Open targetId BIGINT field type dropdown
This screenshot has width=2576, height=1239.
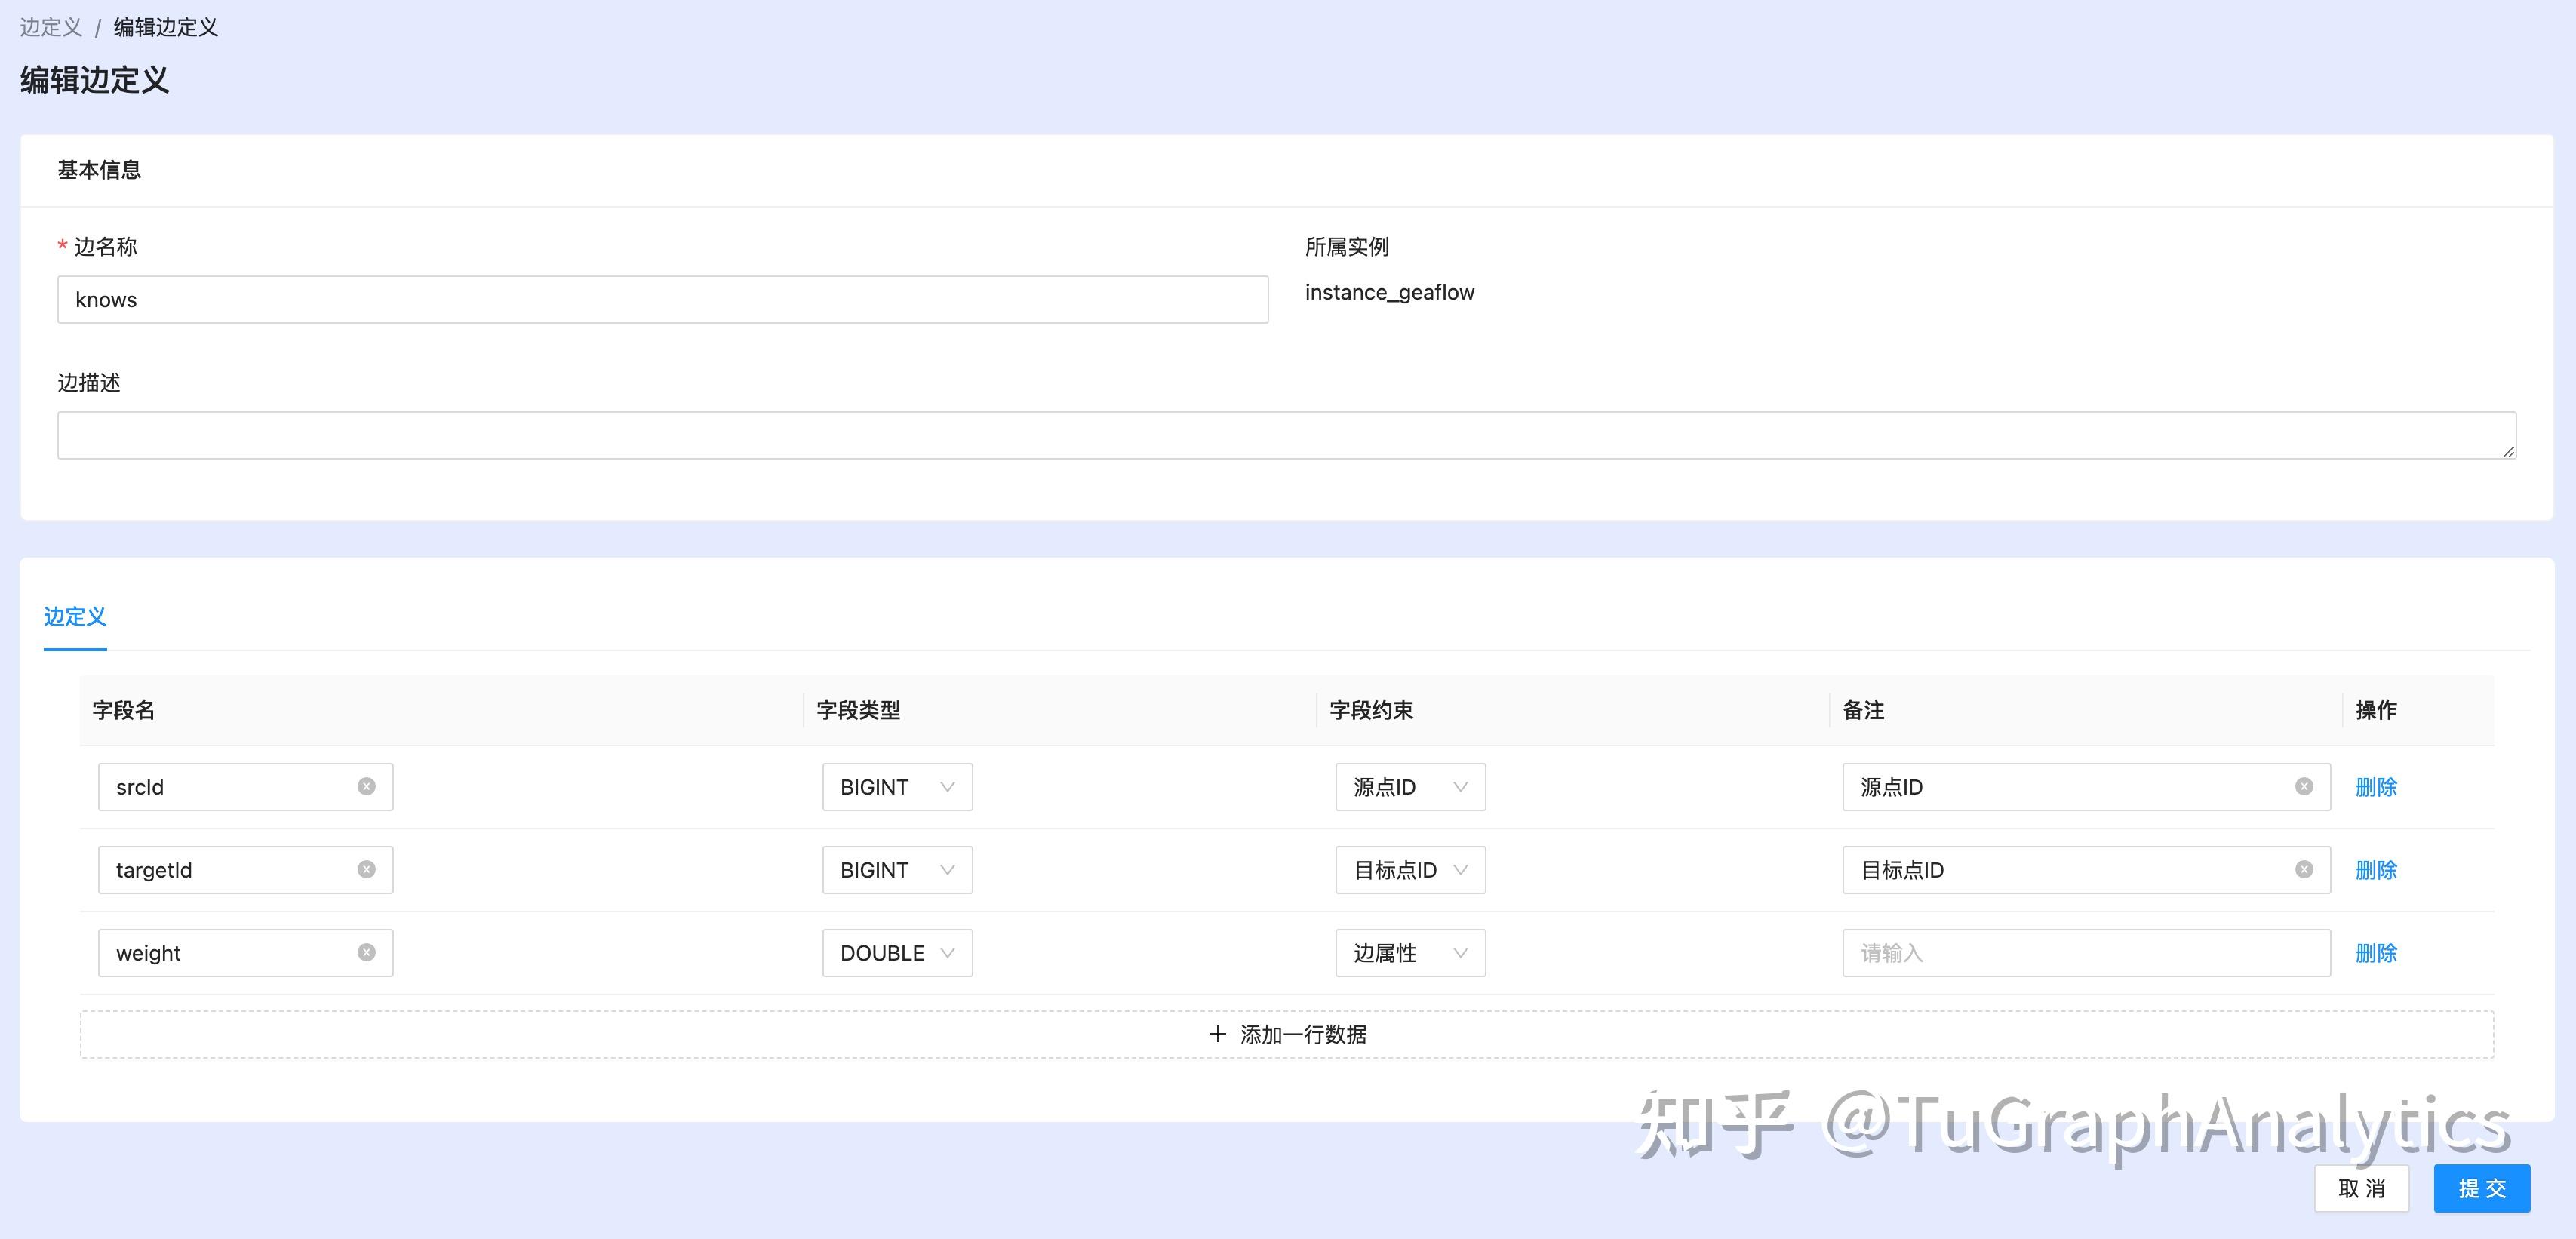click(x=897, y=870)
